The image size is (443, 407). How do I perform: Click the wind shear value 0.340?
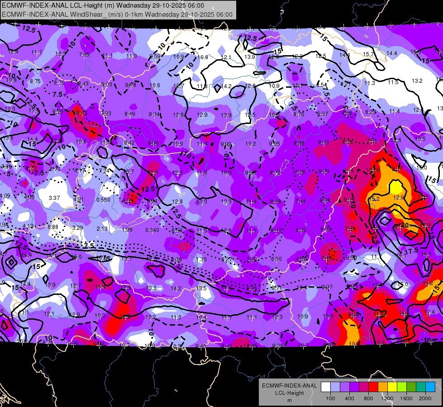point(152,230)
